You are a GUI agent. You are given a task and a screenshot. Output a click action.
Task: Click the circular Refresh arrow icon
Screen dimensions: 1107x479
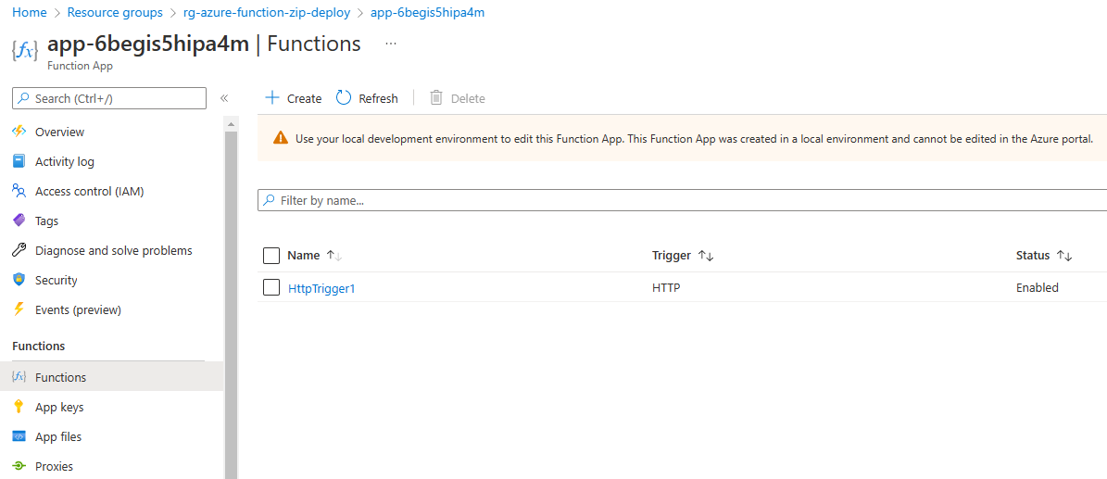344,98
